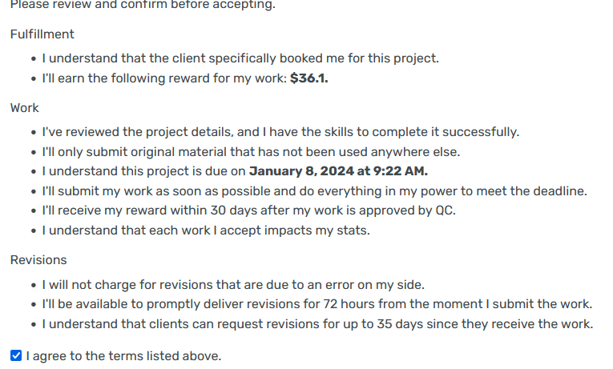The height and width of the screenshot is (369, 613).
Task: Click the original material statement
Action: click(x=251, y=152)
